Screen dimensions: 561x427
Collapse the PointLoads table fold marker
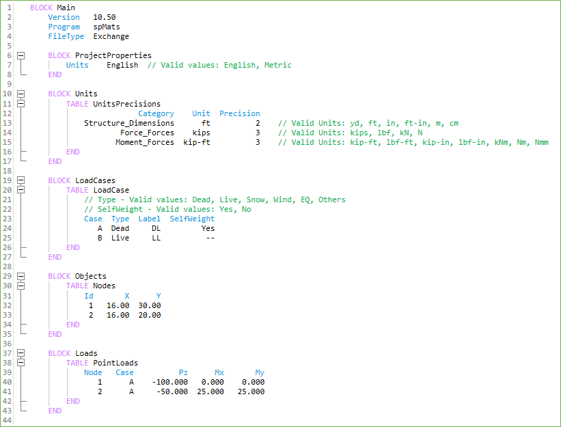[21, 363]
